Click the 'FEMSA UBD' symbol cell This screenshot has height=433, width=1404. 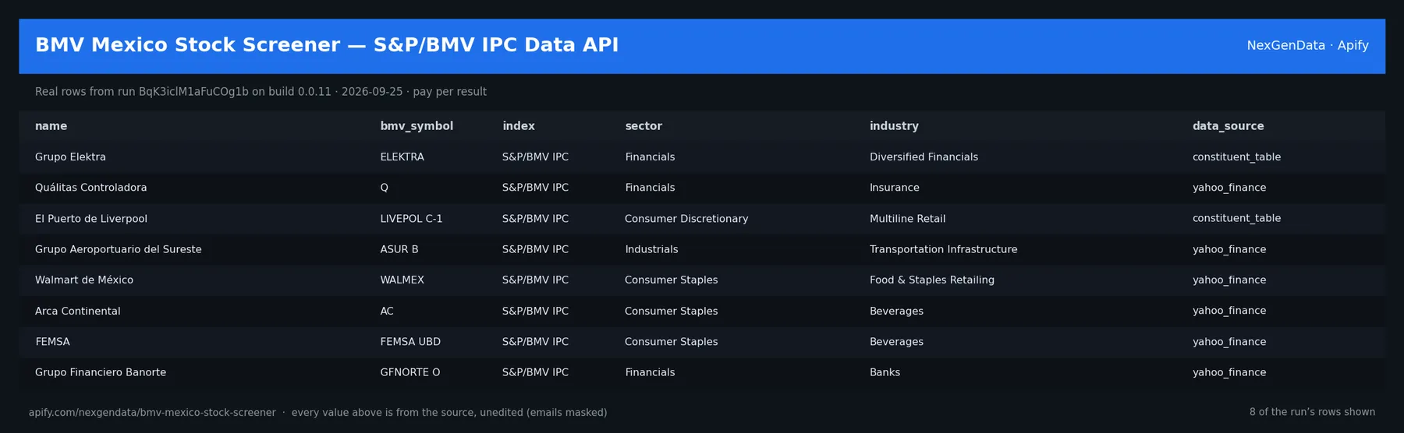point(409,342)
